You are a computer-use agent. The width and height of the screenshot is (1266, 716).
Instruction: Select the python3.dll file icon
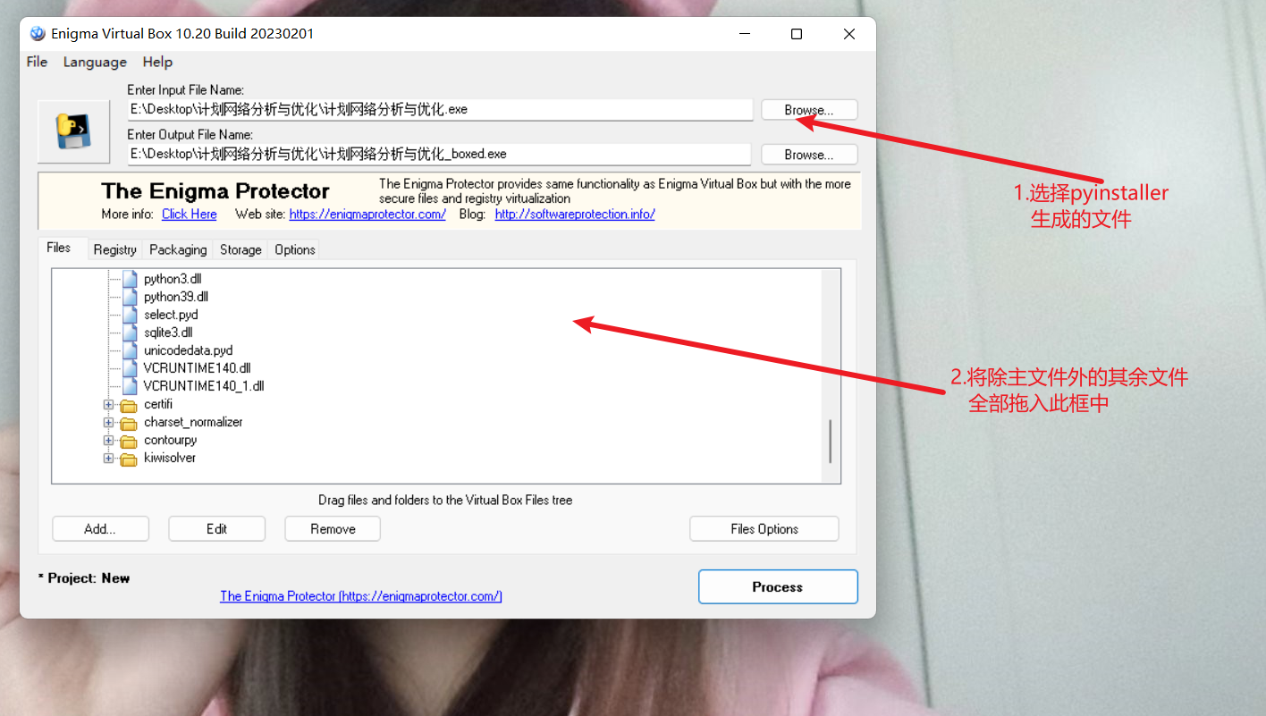point(131,279)
